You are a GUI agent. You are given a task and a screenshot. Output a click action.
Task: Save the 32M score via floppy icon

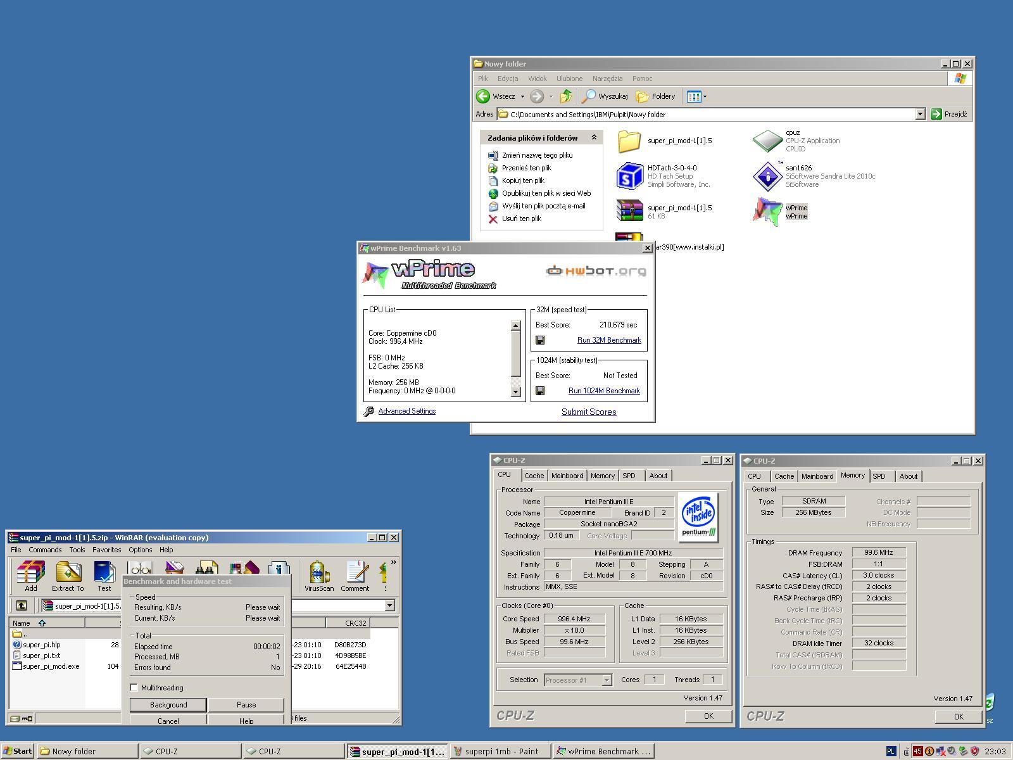(540, 340)
